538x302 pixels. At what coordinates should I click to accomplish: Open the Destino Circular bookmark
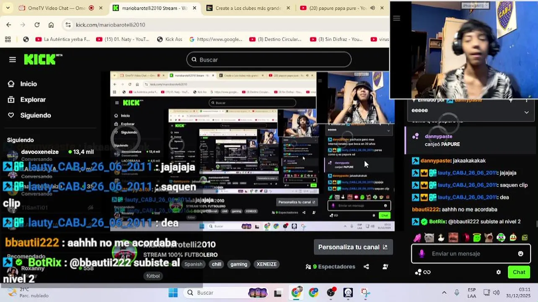click(275, 39)
